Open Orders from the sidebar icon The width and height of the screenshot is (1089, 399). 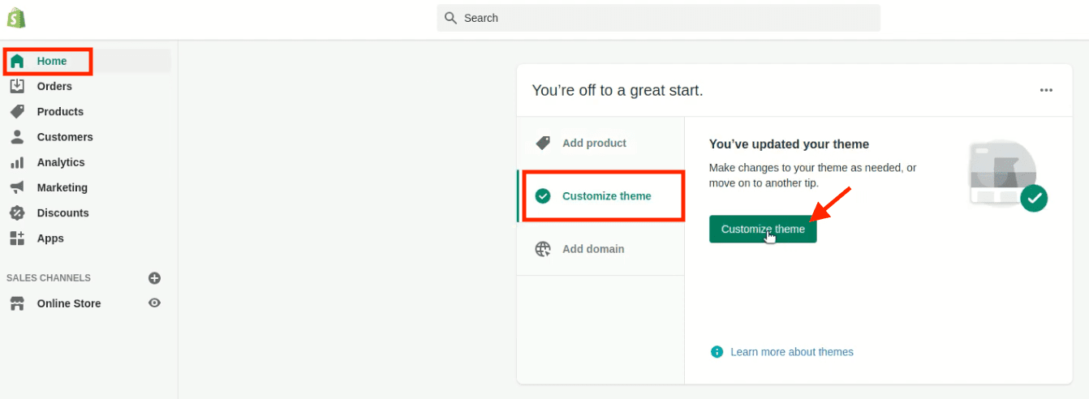pyautogui.click(x=17, y=86)
